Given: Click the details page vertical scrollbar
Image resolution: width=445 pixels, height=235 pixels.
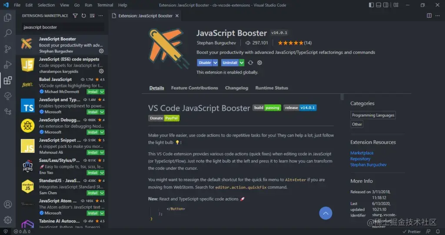Looking at the screenshot, I should [342, 97].
